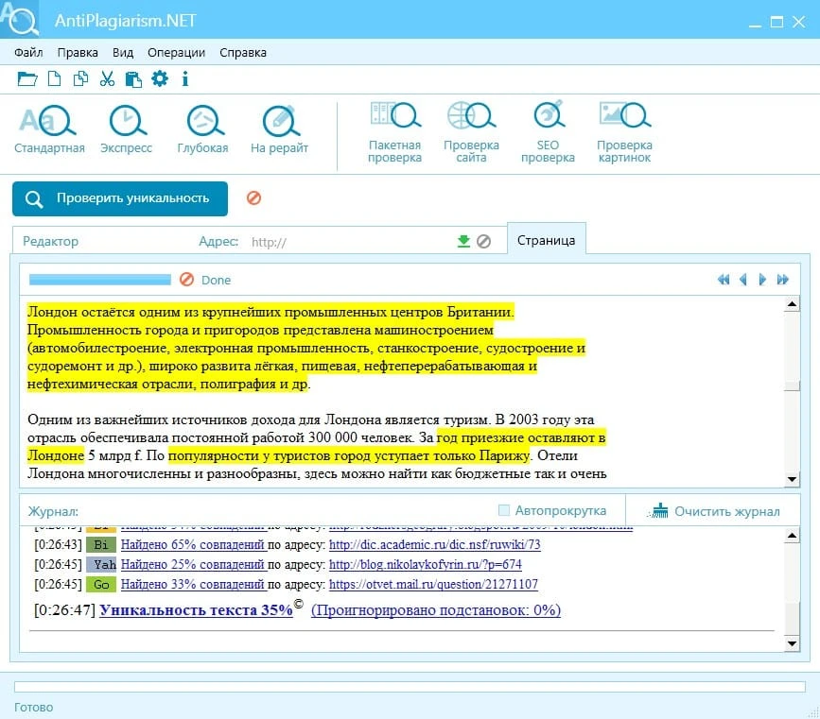This screenshot has height=719, width=820.
Task: Open the Файл menu
Action: coord(28,53)
